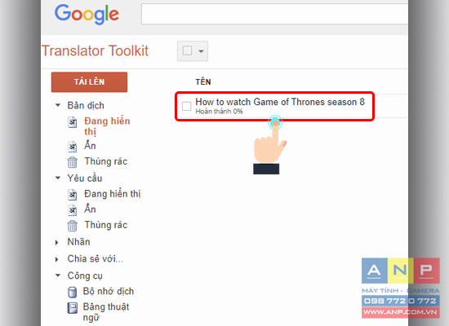Click the Đang hiển thị icon under Yêu cầu
This screenshot has width=449, height=326.
tap(73, 195)
